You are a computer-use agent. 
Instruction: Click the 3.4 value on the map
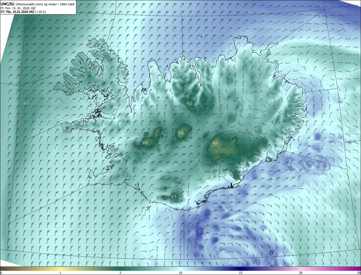click(181, 133)
